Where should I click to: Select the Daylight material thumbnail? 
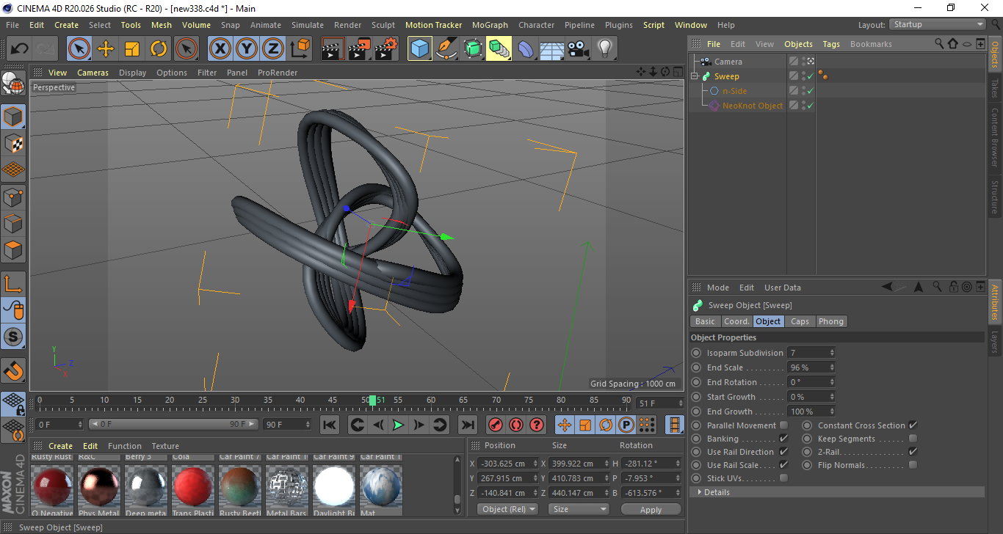(x=334, y=486)
